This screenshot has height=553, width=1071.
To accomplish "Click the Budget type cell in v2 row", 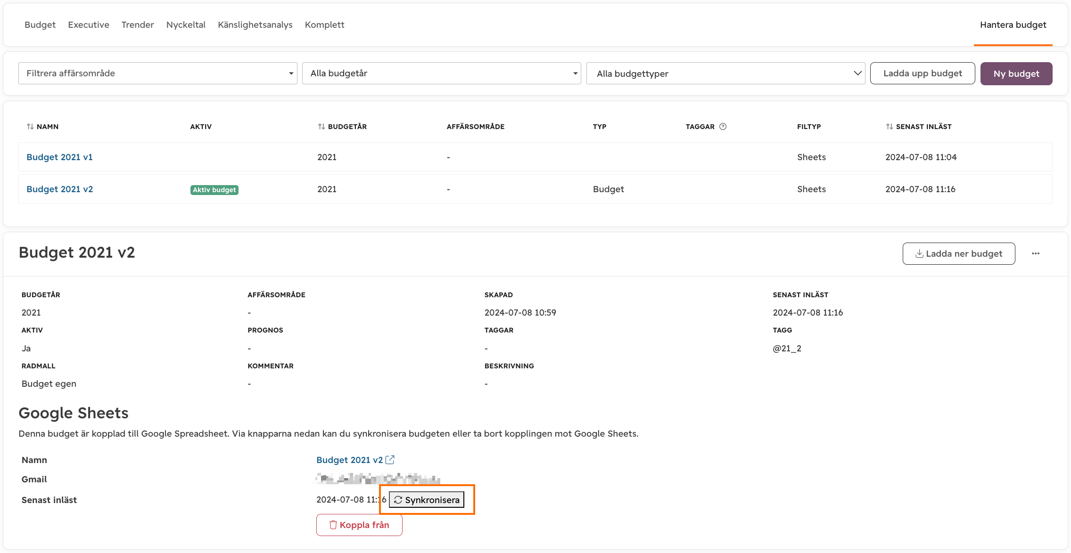I will (608, 189).
